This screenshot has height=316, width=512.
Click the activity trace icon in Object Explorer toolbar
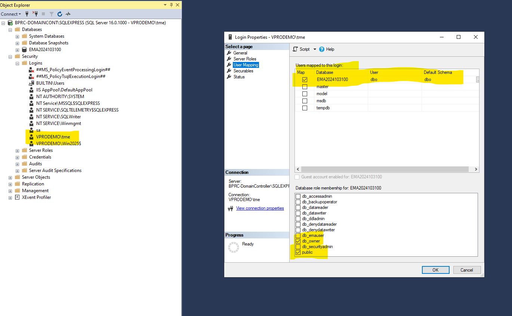point(68,13)
